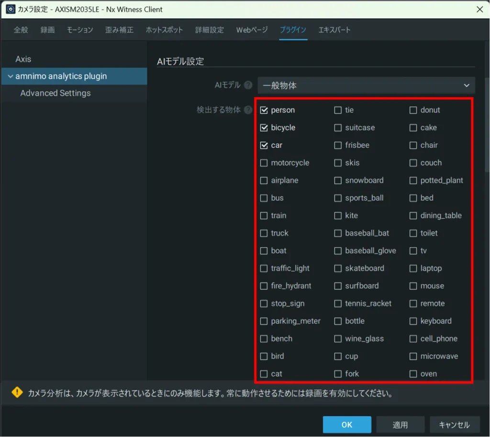The width and height of the screenshot is (490, 437).
Task: Enable the motorcycle checkbox
Action: pos(264,163)
